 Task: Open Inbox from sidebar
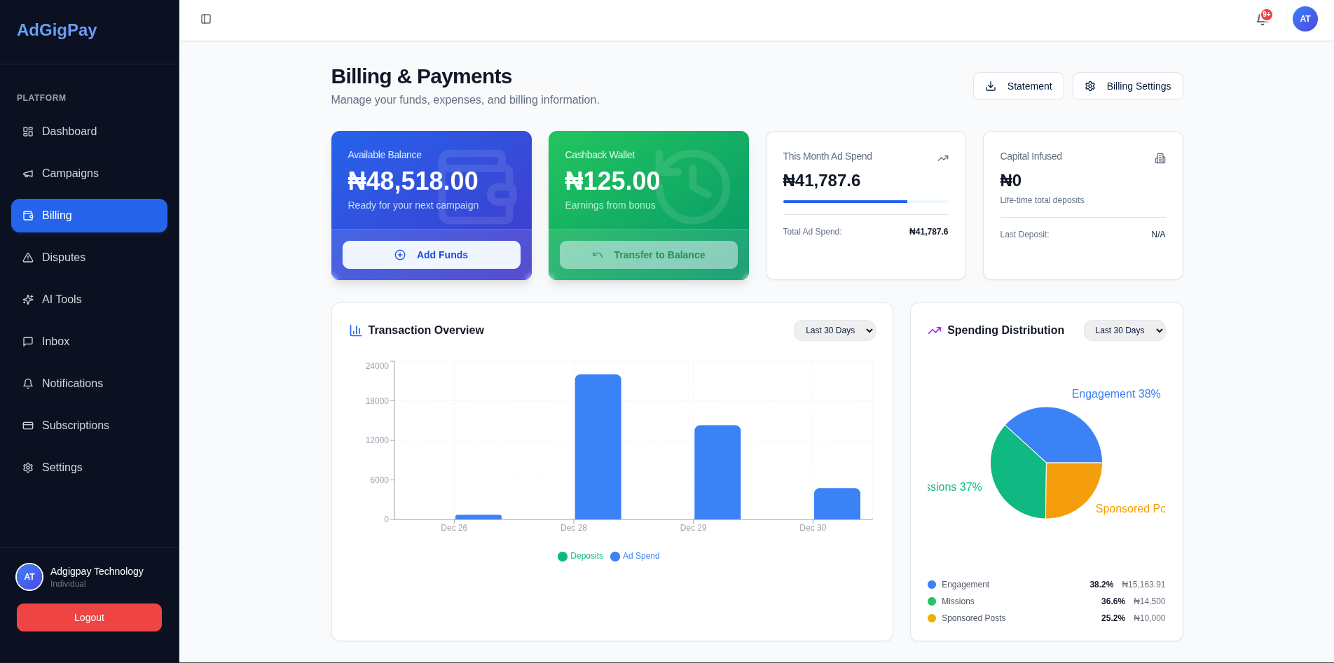(89, 342)
